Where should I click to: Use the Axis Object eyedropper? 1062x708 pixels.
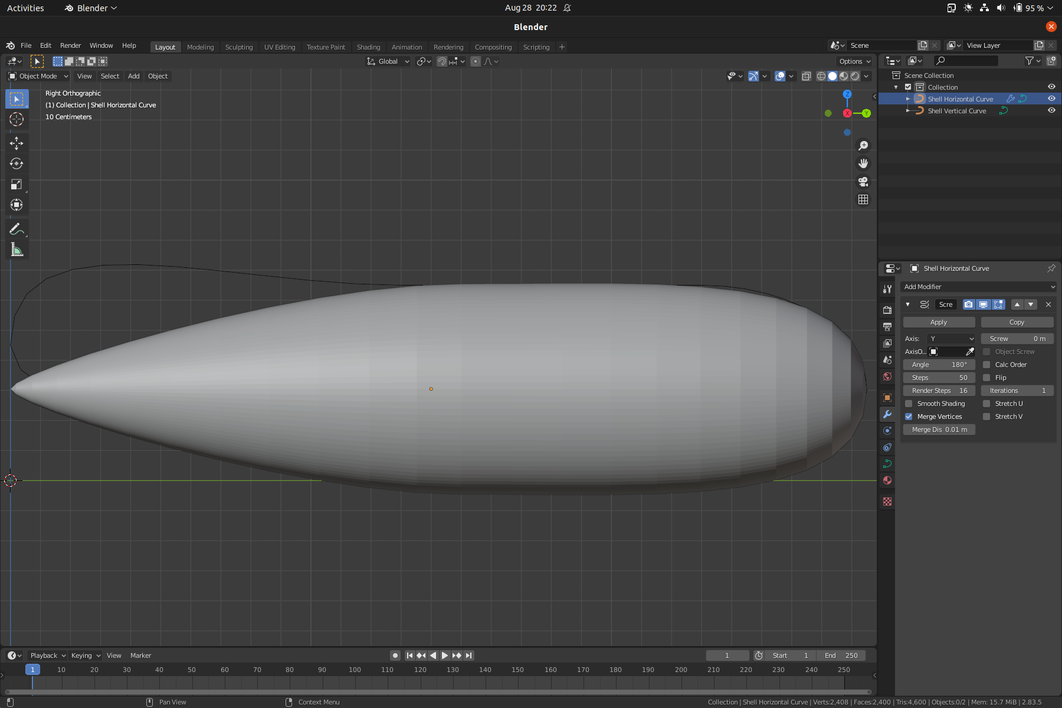click(x=969, y=352)
